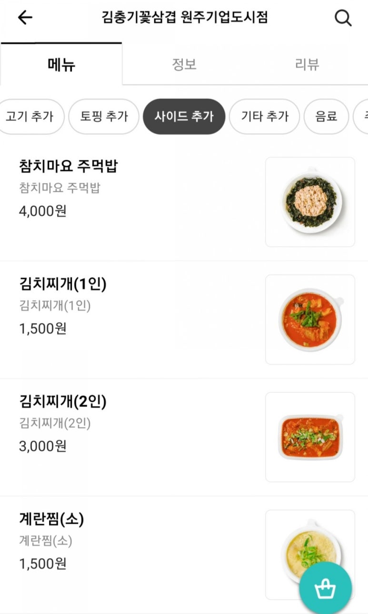Screen dimensions: 368x614
Task: Open the 참치마요 주먹밥 food thumbnail
Action: click(310, 202)
